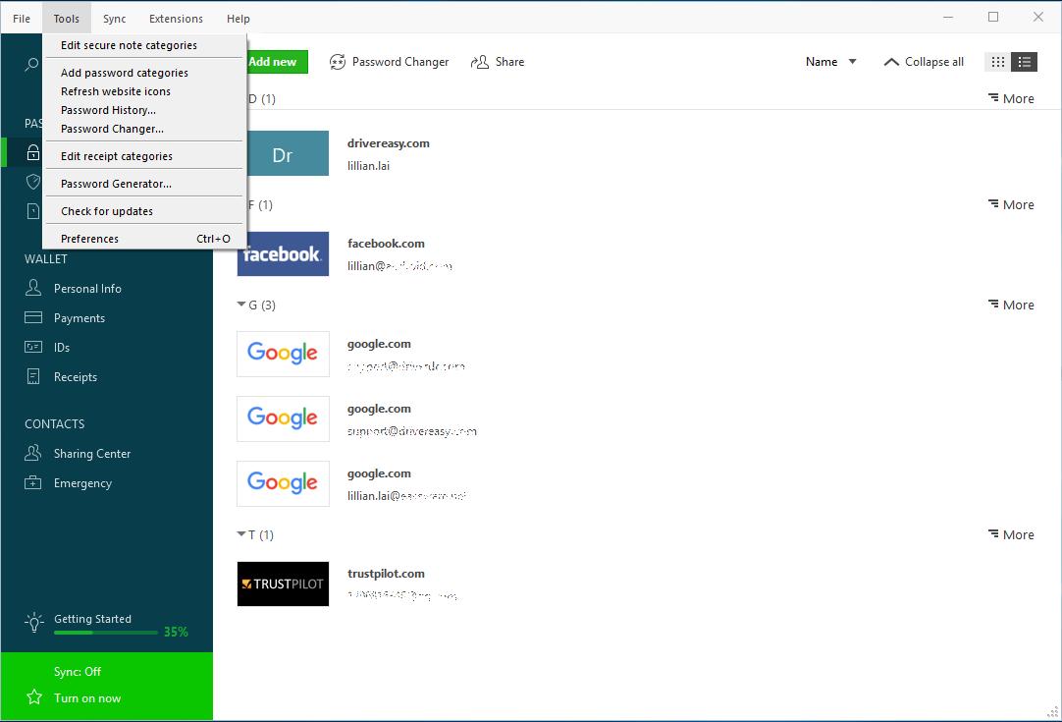Open the Sync menu
The height and width of the screenshot is (722, 1062).
tap(115, 19)
